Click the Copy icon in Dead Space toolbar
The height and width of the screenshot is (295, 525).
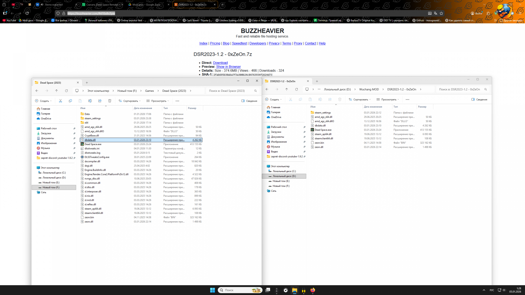(70, 101)
